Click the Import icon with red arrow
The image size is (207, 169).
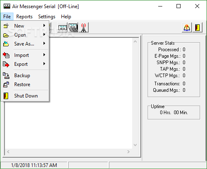click(x=6, y=55)
